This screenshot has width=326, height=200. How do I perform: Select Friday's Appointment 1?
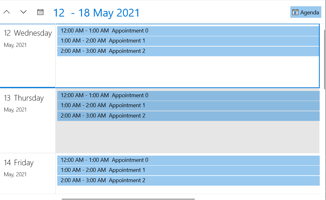tap(188, 170)
